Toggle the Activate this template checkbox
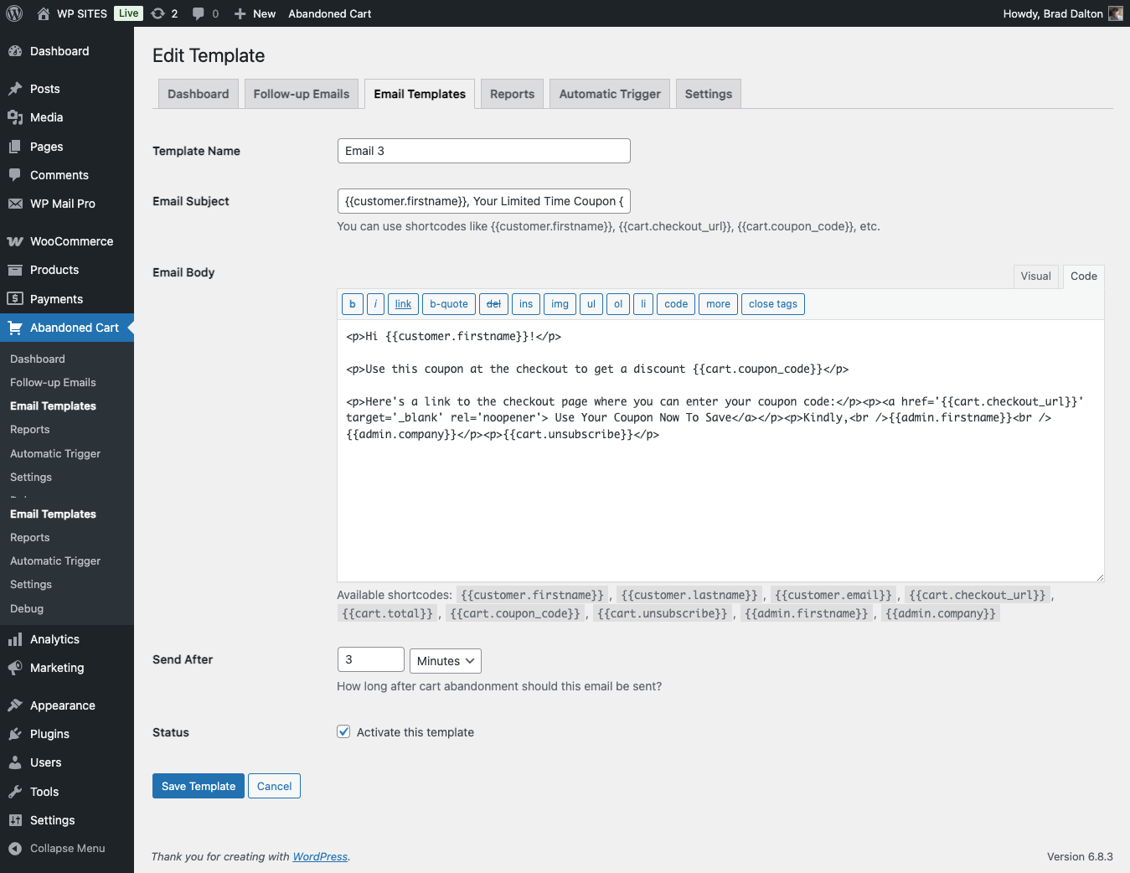The image size is (1130, 873). tap(343, 731)
